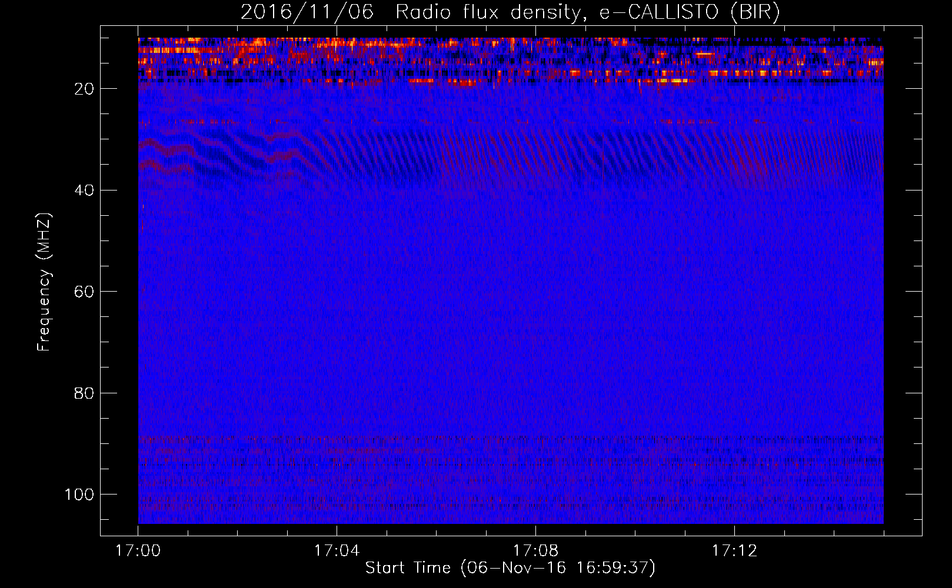Click the 20 MHz frequency tick label
This screenshot has width=952, height=588.
tap(85, 89)
